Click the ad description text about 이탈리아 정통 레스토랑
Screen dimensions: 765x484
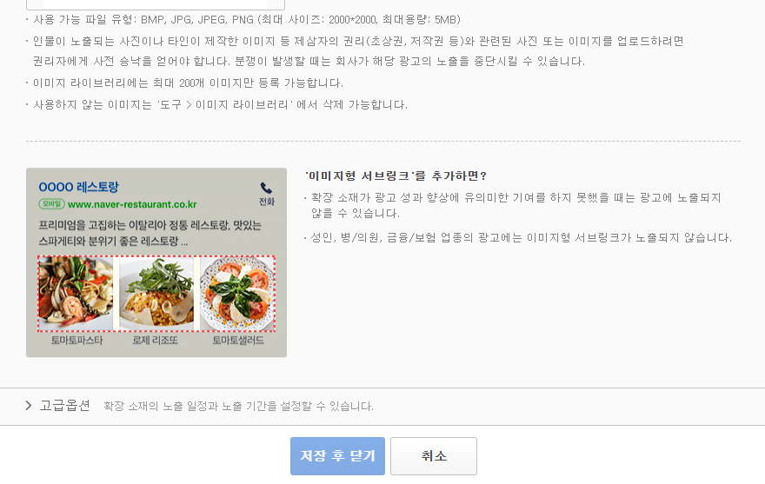(x=150, y=233)
